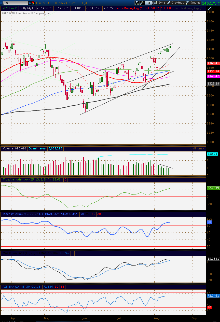This screenshot has width=220, height=322.
Task: Click the <millions> units label
Action: click(197, 148)
